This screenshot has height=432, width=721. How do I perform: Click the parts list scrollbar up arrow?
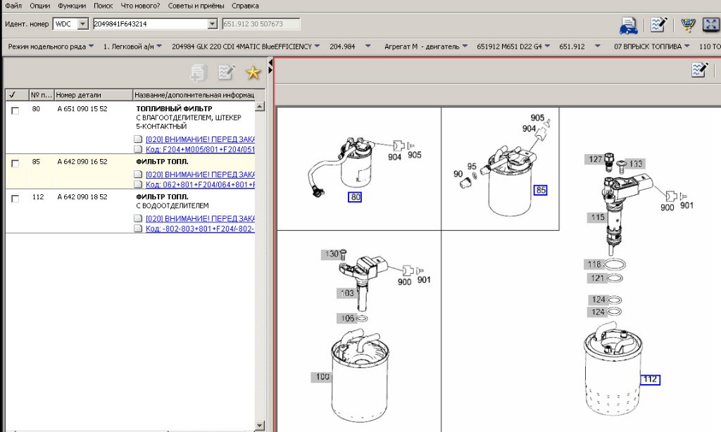point(260,106)
